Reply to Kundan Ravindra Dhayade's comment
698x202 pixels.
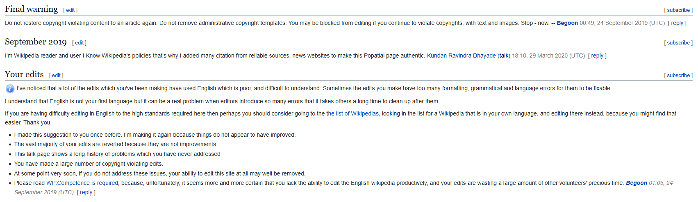(x=597, y=56)
